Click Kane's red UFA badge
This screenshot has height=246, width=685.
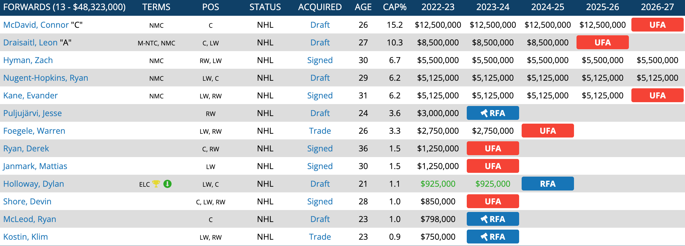[x=657, y=96]
